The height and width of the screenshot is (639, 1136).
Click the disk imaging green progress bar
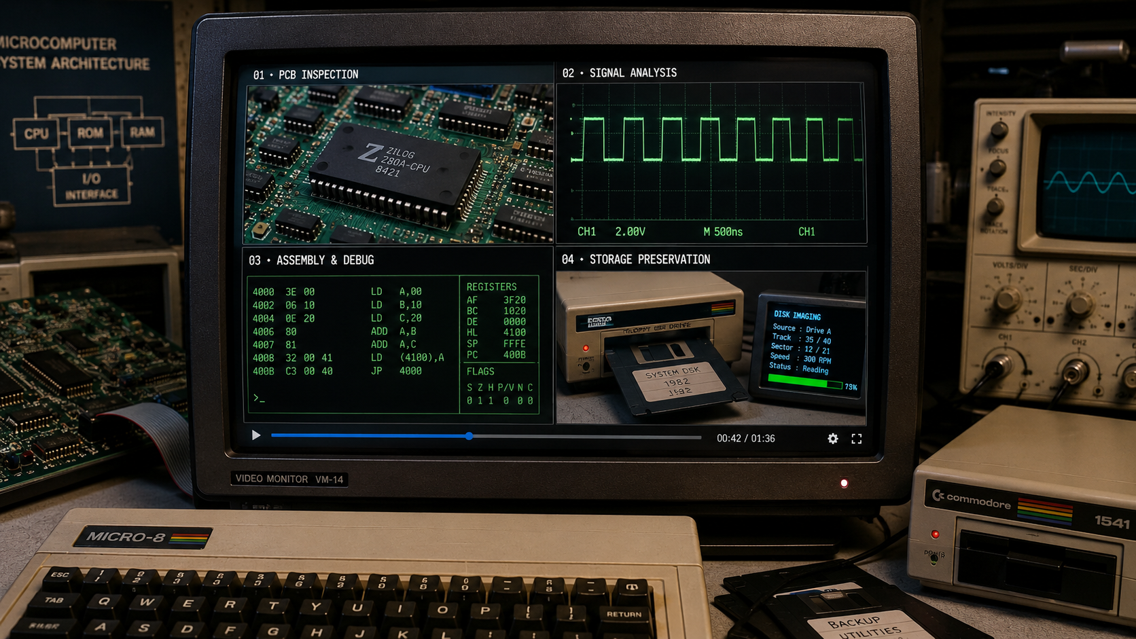(804, 383)
